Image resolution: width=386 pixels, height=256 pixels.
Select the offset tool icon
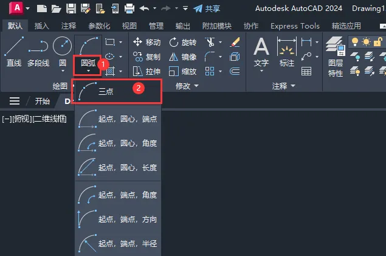point(235,71)
